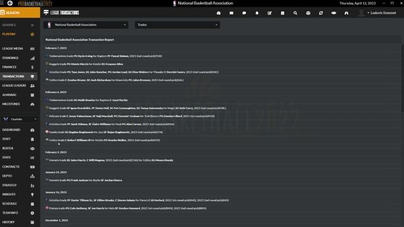Open the mail envelope icon
404x227 pixels.
(232, 13)
